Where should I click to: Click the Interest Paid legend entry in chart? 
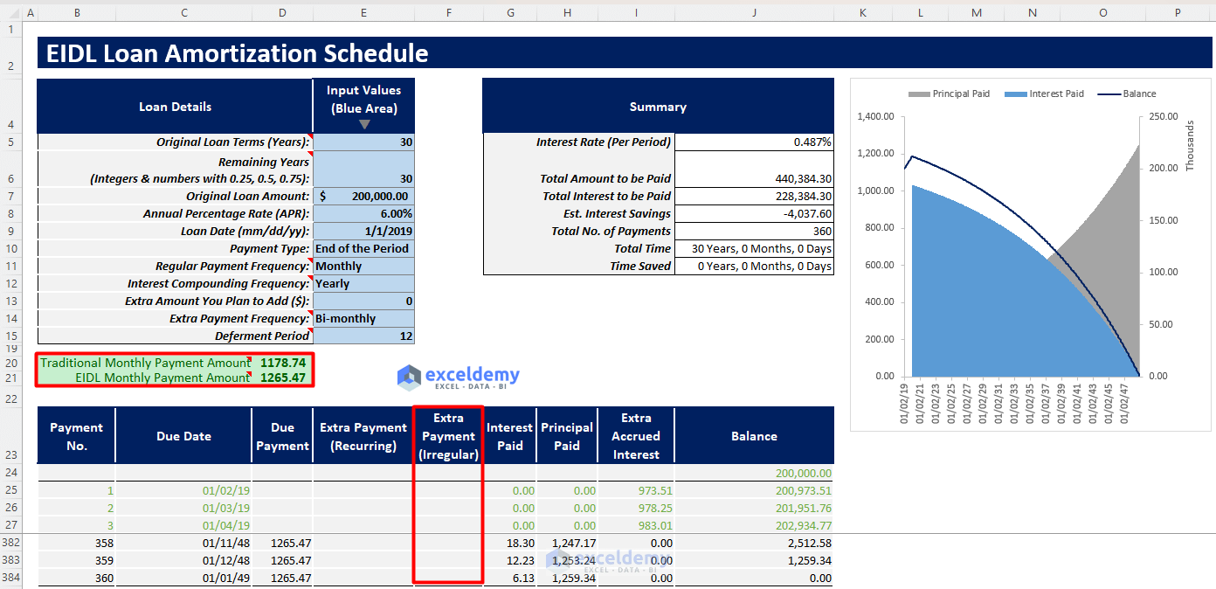click(x=1045, y=94)
